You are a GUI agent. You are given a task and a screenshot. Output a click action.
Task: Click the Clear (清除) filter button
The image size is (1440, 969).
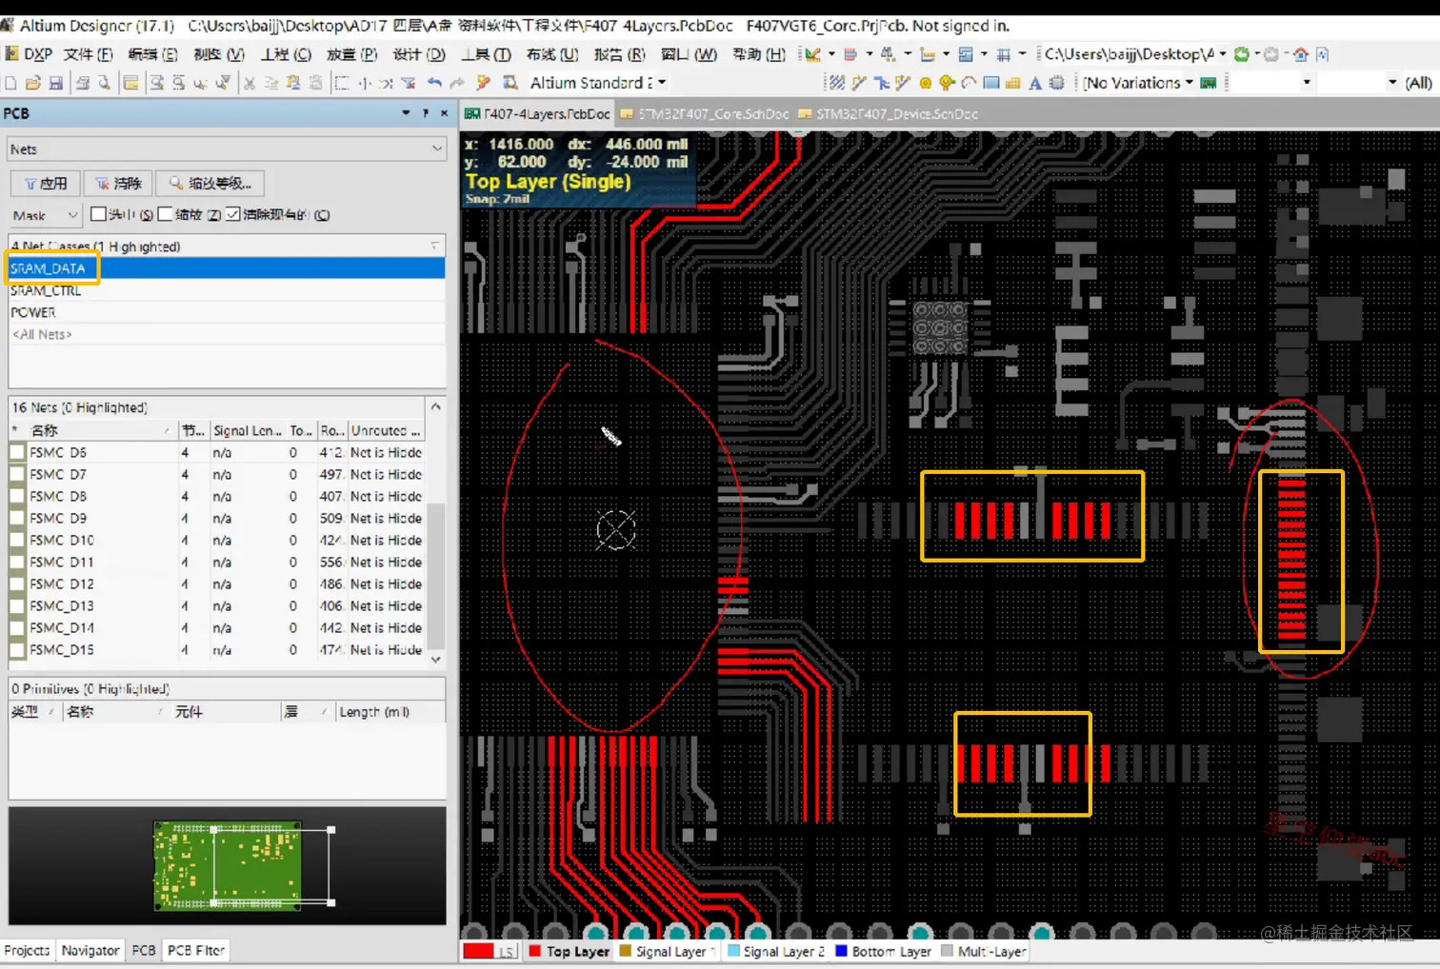(118, 183)
